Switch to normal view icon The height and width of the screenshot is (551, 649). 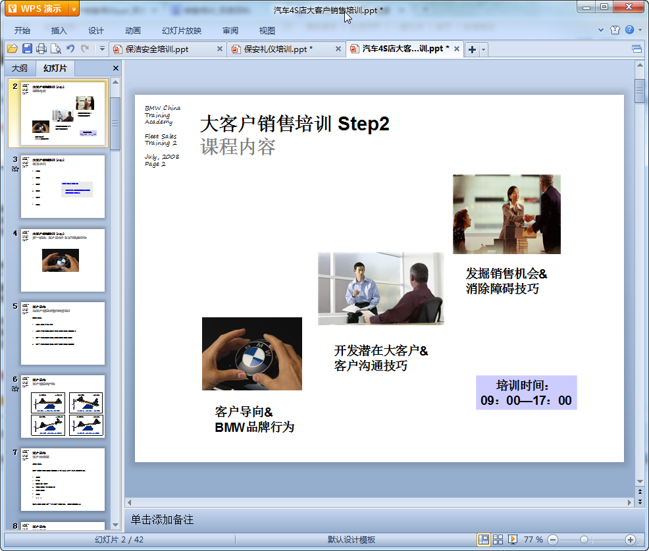pos(483,539)
